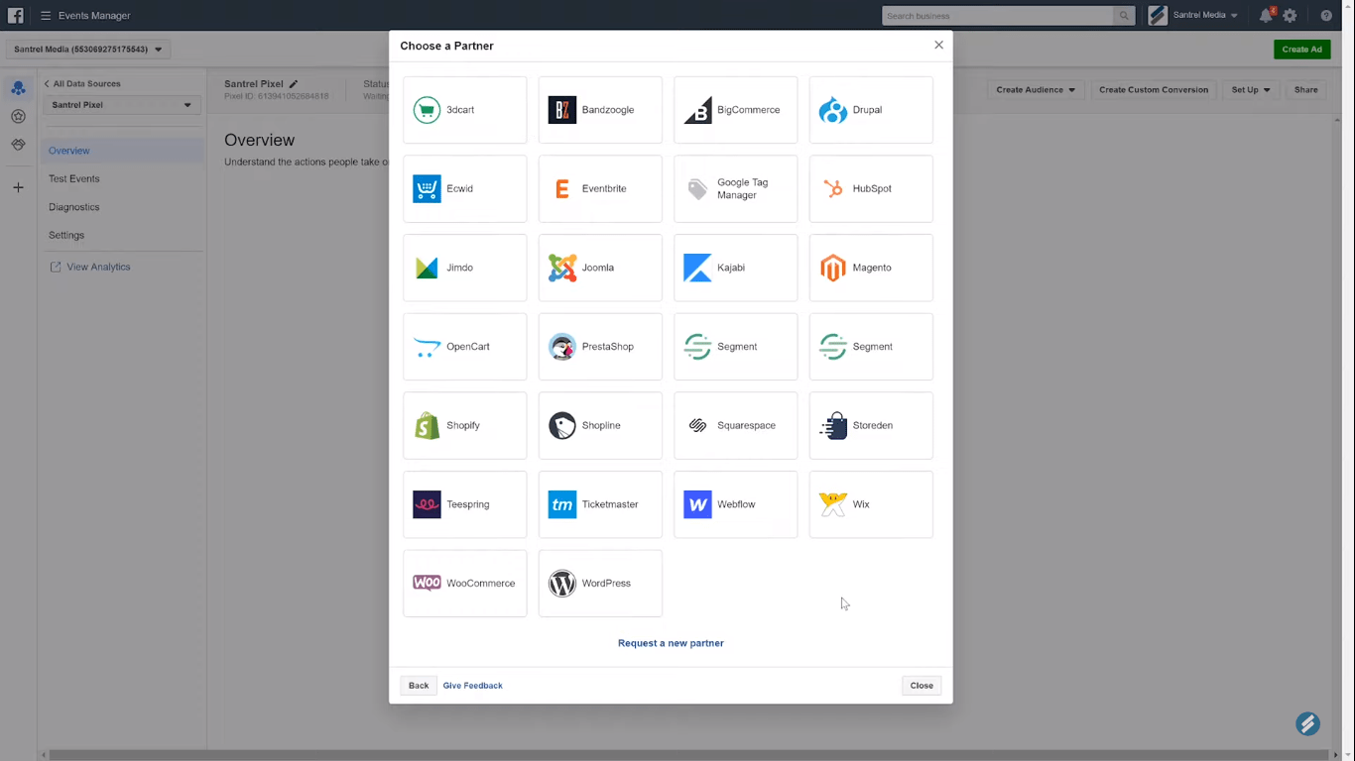This screenshot has width=1355, height=761.
Task: Choose Shopline partner integration
Action: click(x=600, y=425)
